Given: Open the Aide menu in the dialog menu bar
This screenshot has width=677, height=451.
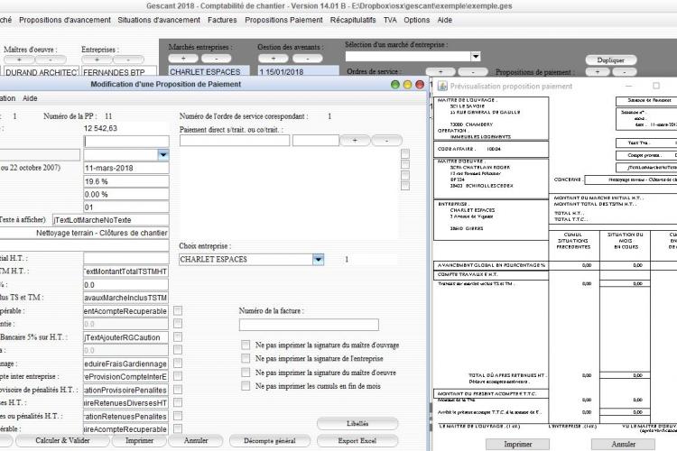Looking at the screenshot, I should pos(30,98).
